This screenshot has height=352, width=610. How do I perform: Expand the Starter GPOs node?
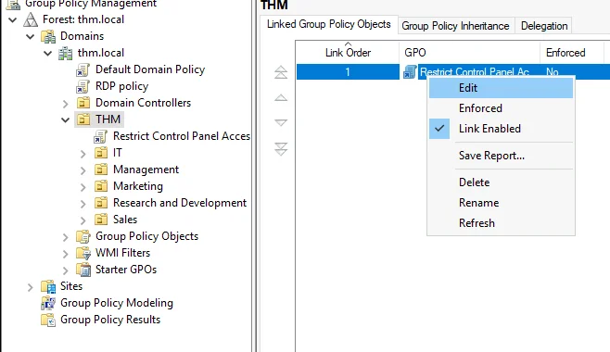click(65, 270)
